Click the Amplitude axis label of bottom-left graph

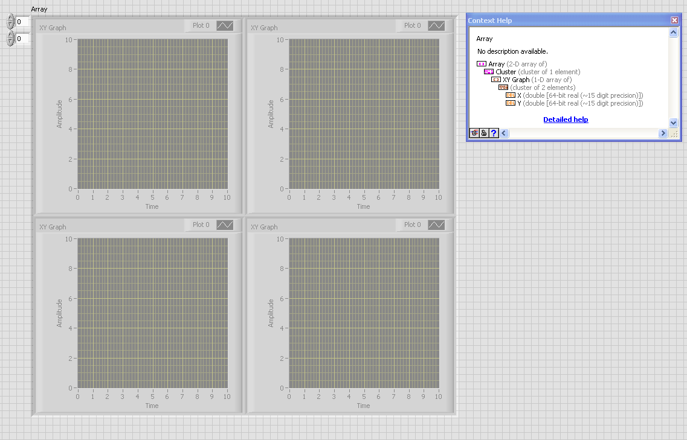(x=60, y=313)
